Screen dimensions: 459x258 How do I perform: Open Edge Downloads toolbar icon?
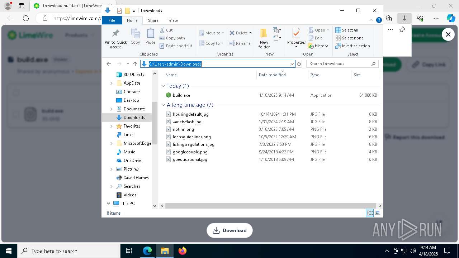click(x=404, y=18)
